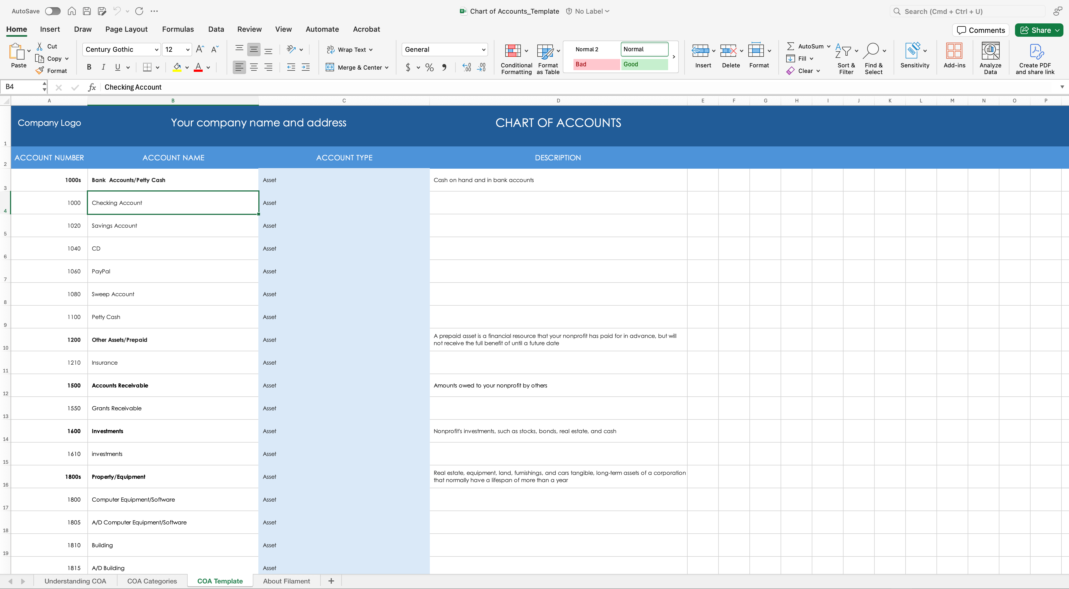Click the decrease indent icon

click(291, 67)
